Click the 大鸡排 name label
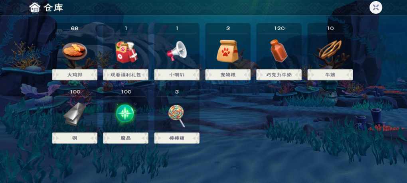Viewport: 407px width, 183px height. [75, 75]
